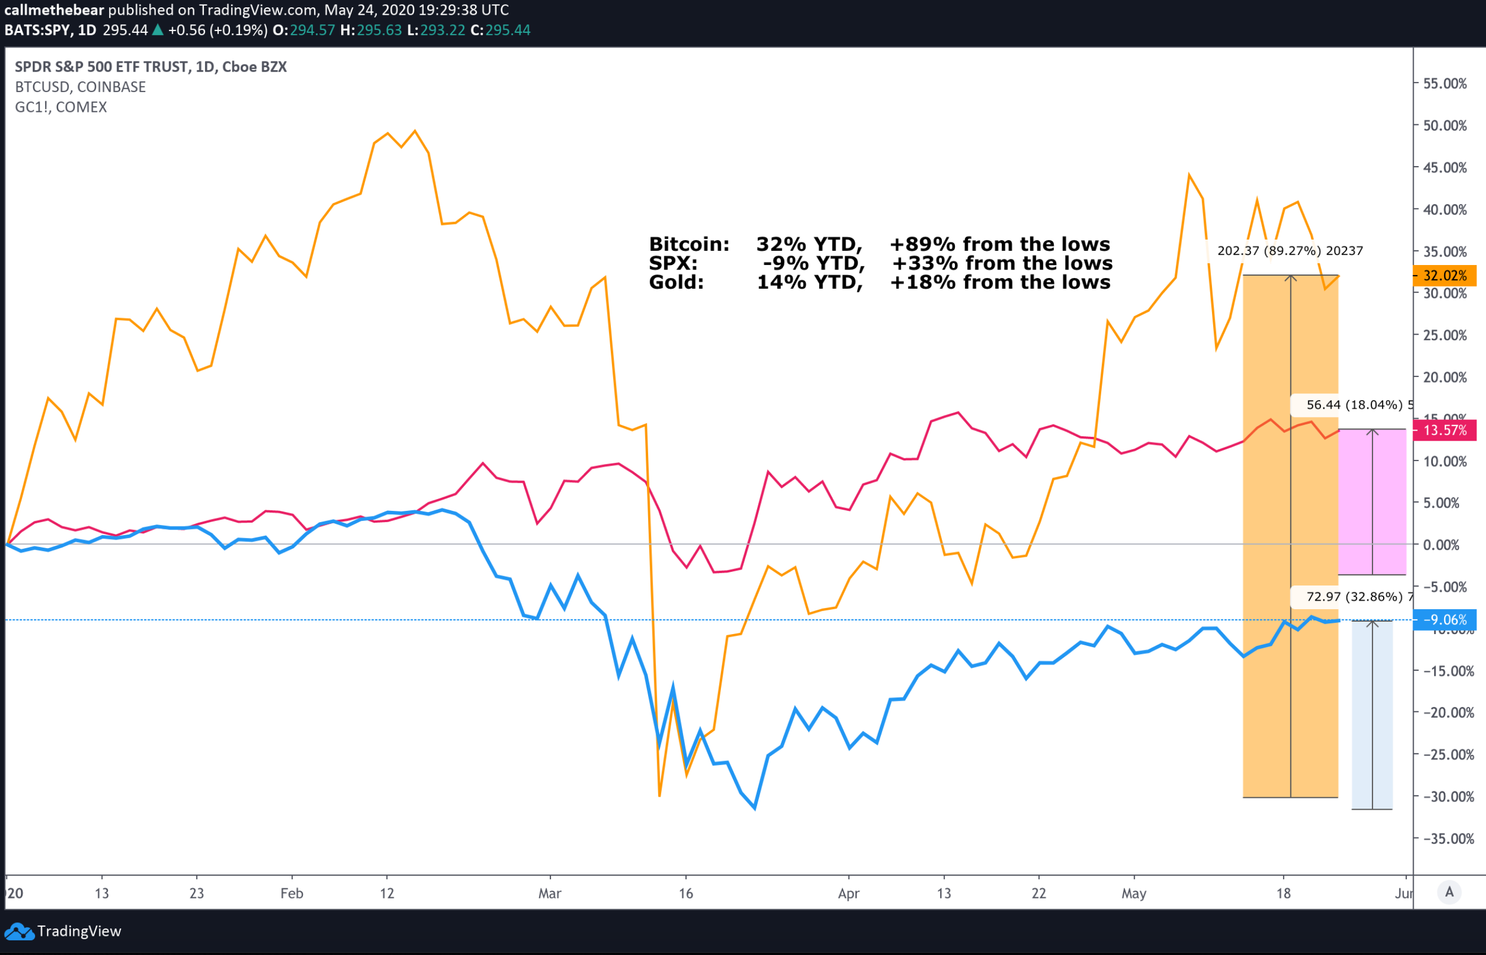The image size is (1486, 955).
Task: Select the GC1!, COMEX legend entry
Action: [x=61, y=107]
